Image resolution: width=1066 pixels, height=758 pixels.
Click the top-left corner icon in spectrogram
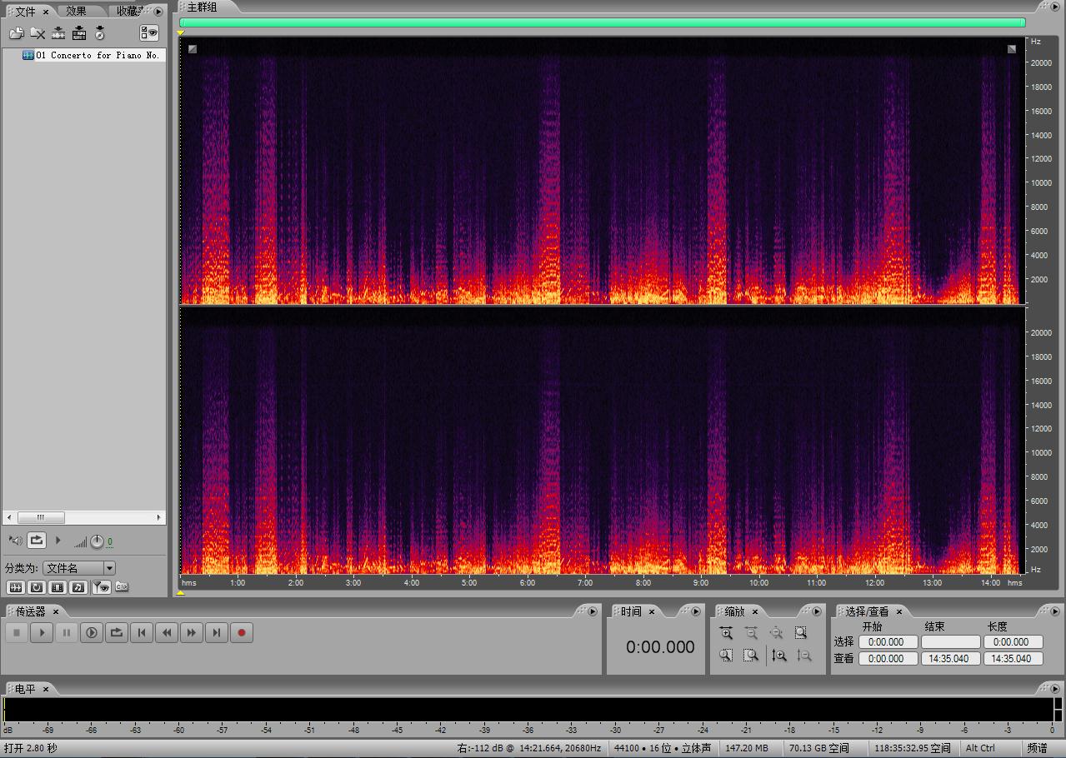point(193,49)
